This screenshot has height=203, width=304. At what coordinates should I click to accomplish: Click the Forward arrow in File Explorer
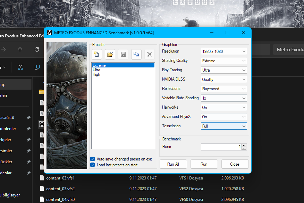pyautogui.click(x=3, y=49)
